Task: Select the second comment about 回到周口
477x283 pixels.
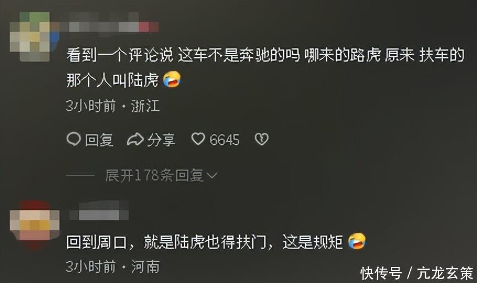Action: point(205,242)
